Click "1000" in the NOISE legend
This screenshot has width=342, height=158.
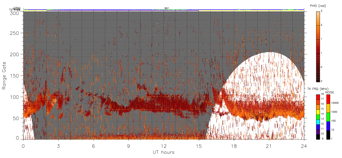click(x=334, y=112)
